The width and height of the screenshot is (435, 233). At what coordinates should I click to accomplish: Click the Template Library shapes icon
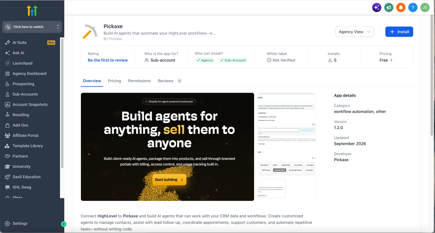(x=7, y=146)
